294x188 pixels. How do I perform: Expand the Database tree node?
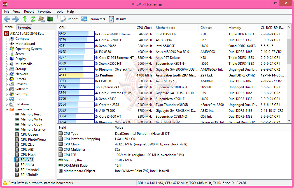7,105
